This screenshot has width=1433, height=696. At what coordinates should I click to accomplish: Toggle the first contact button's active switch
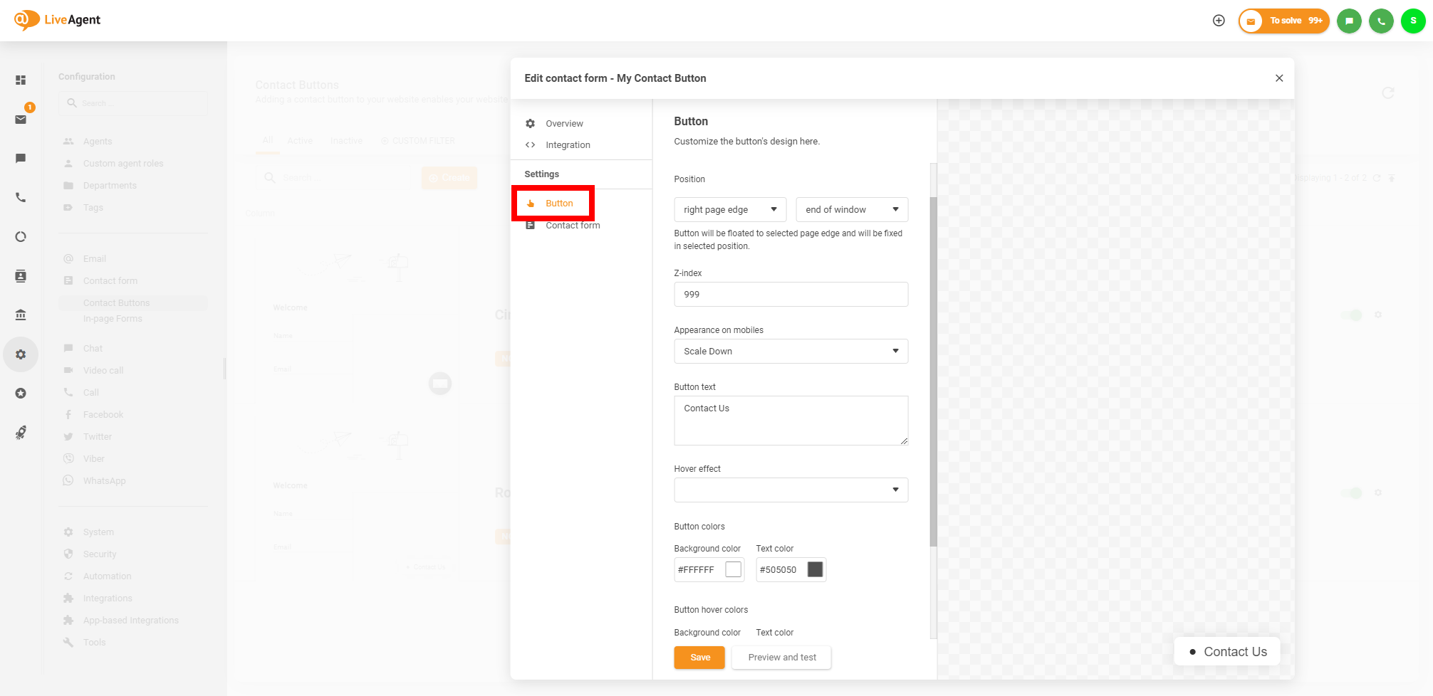click(1351, 315)
